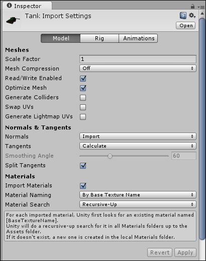
Task: Open the Inspector panel options menu icon
Action: click(201, 7)
